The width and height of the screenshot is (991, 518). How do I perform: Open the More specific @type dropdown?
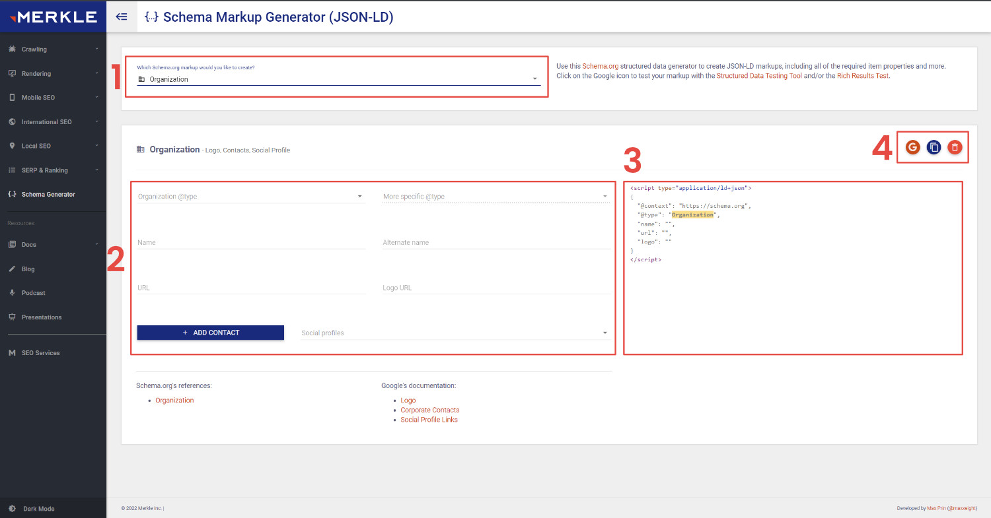click(x=496, y=196)
